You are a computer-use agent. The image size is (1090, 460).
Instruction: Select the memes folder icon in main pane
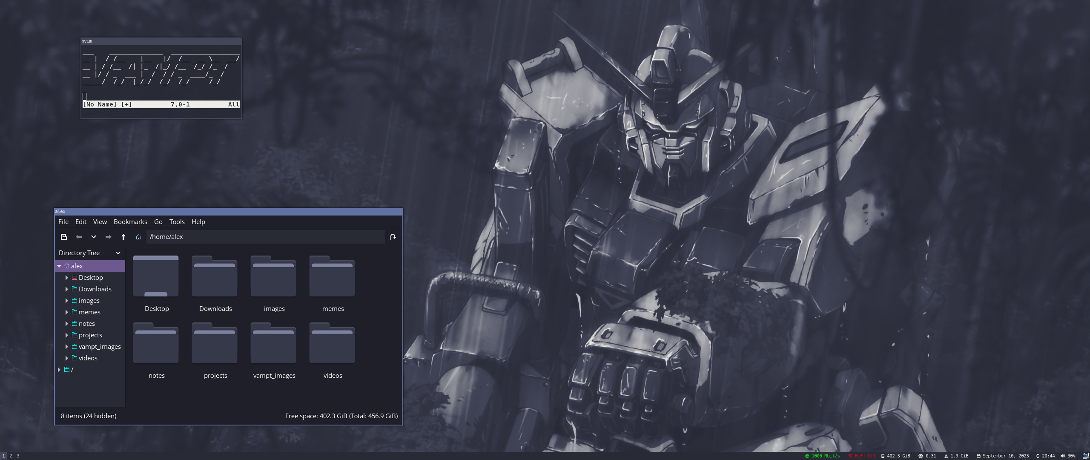coord(332,276)
